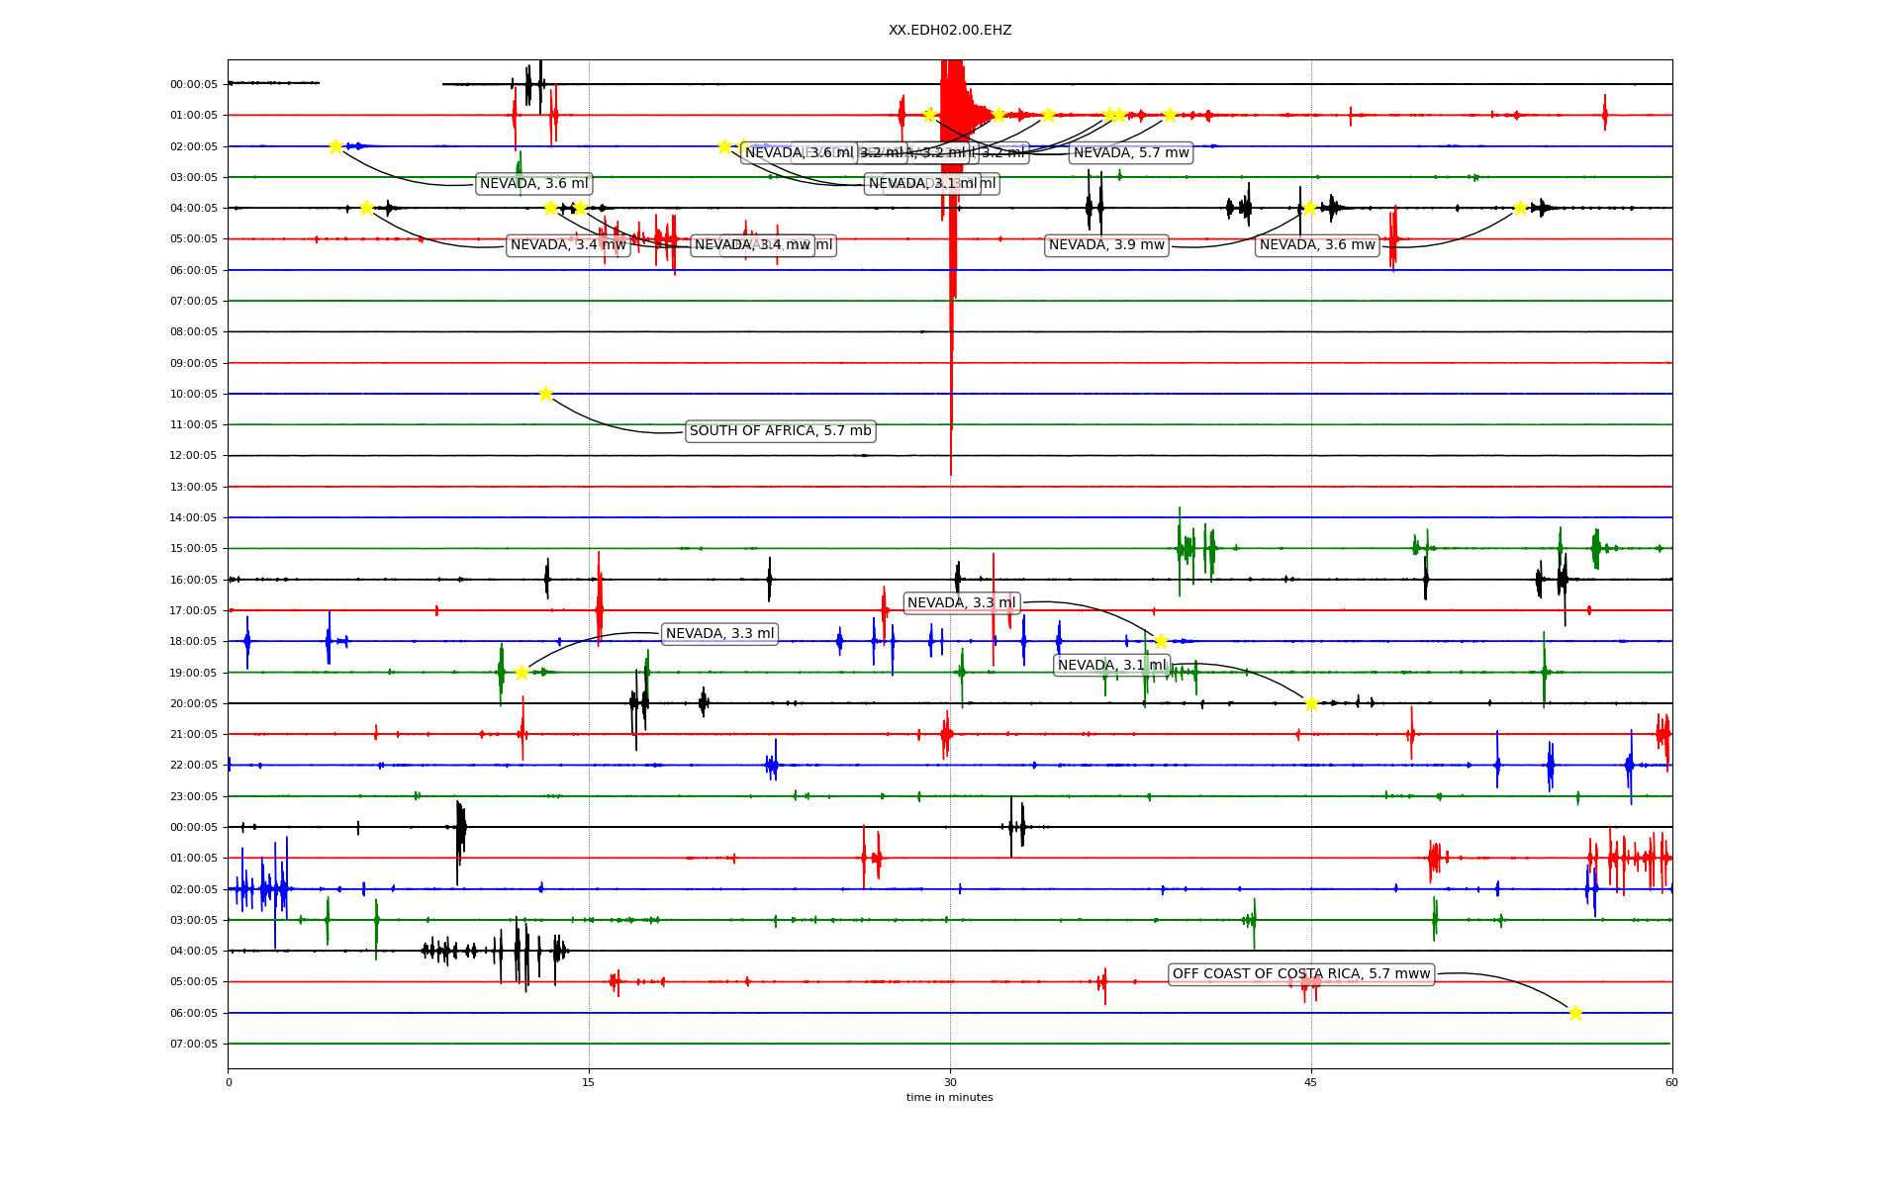The width and height of the screenshot is (1900, 1187).
Task: Click the 60 minute tick label
Action: tap(1671, 1082)
